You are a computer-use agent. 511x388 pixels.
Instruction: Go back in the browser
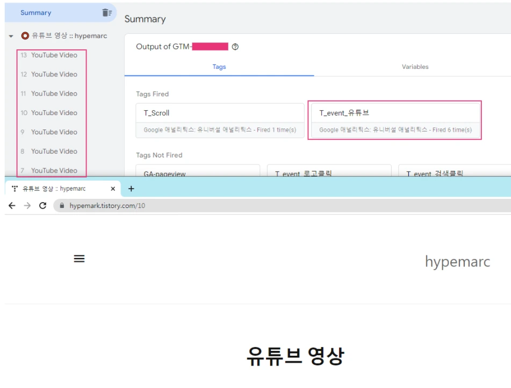pos(12,206)
